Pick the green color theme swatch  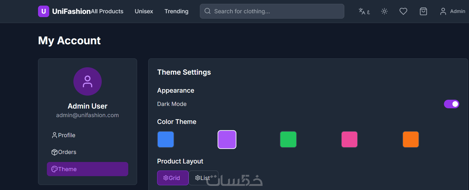(x=288, y=140)
